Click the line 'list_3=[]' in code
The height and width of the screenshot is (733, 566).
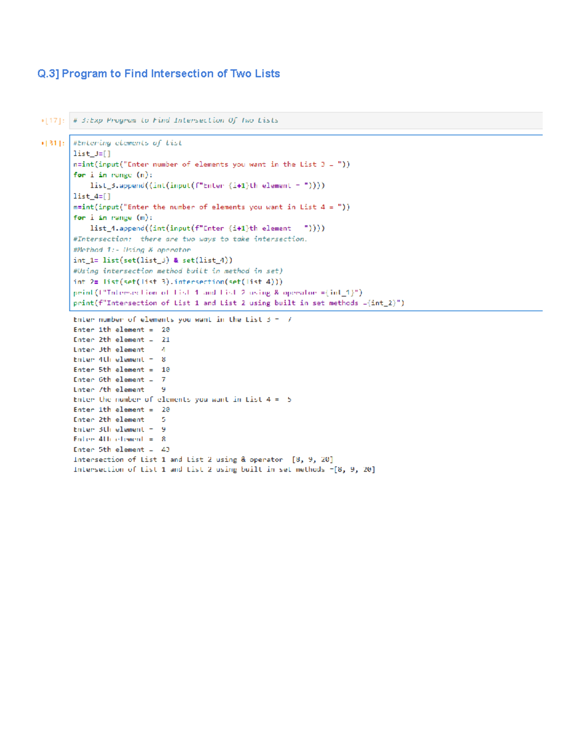coord(92,154)
